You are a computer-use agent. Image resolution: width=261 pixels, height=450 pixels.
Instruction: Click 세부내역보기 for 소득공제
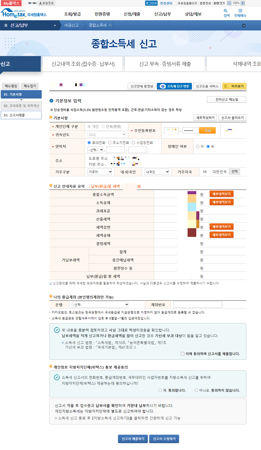pyautogui.click(x=221, y=202)
